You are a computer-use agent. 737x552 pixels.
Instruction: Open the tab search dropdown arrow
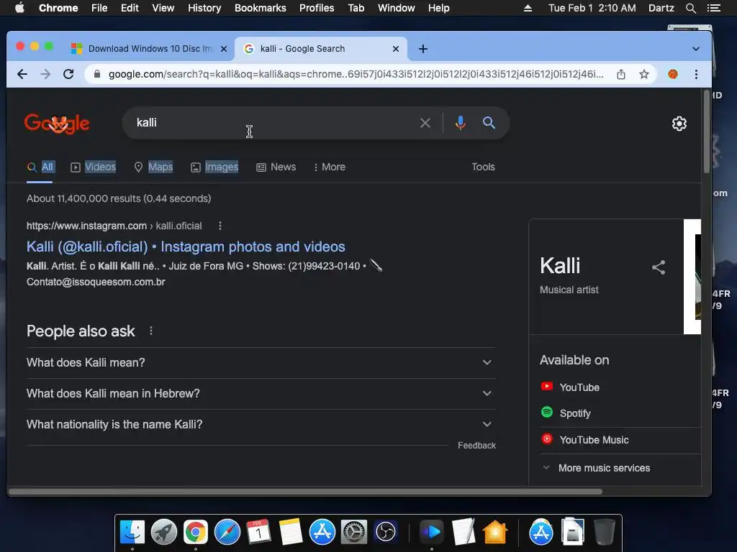click(696, 49)
